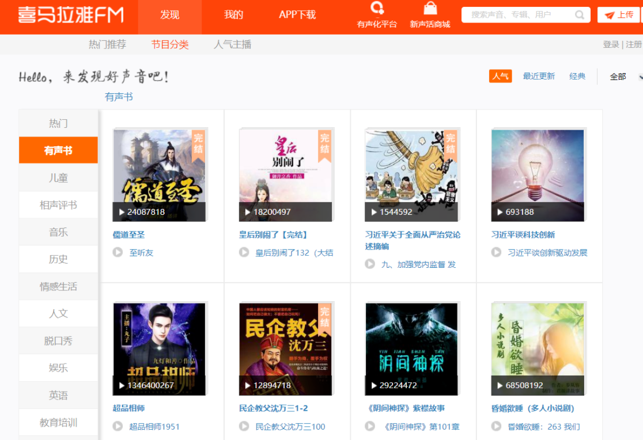This screenshot has height=440, width=643.
Task: Select 相声评书 category in sidebar
Action: coord(58,205)
